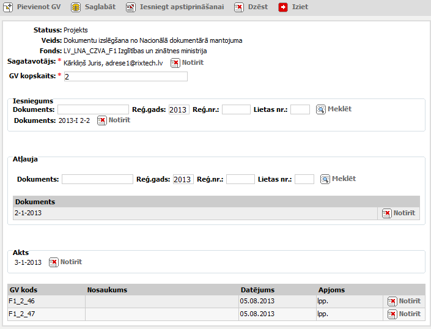431x329 pixels.
Task: Click the Iesniegums Dokuments input field
Action: (93, 109)
